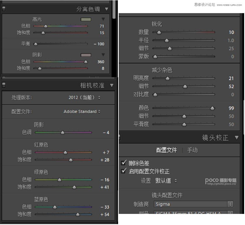Click the 锐化 数量 slider handle
The width and height of the screenshot is (245, 225).
click(159, 32)
